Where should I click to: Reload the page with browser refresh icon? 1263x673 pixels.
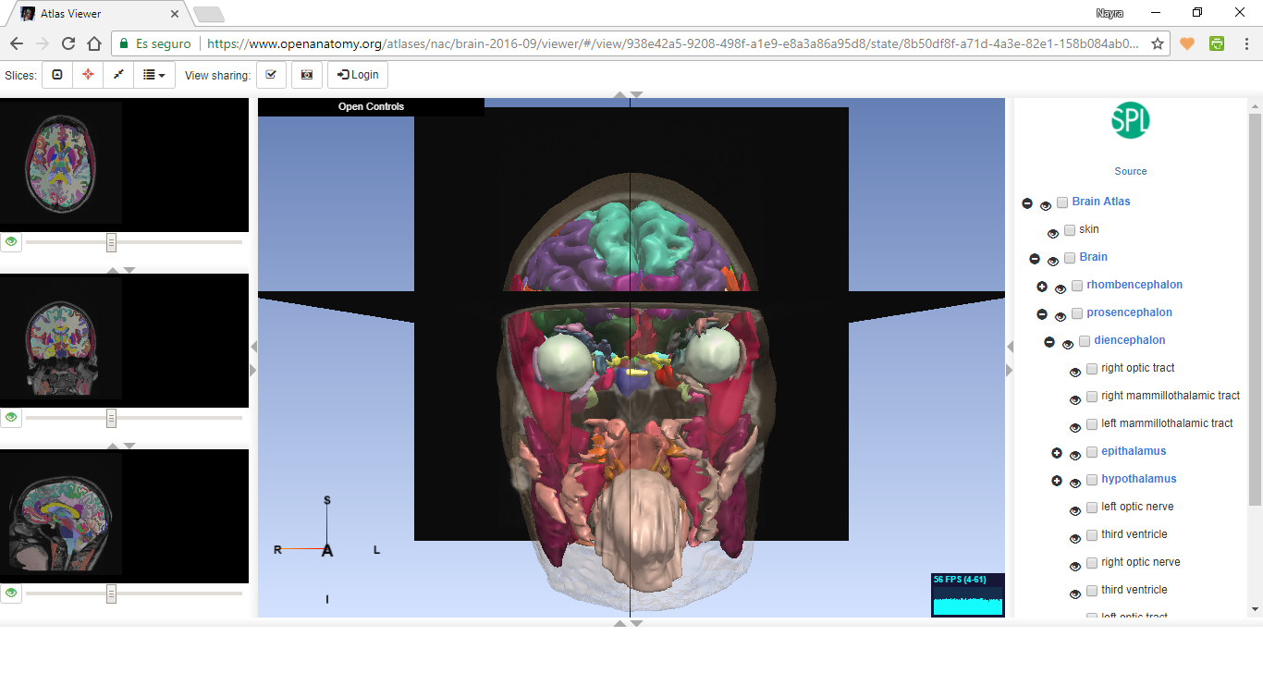[68, 43]
